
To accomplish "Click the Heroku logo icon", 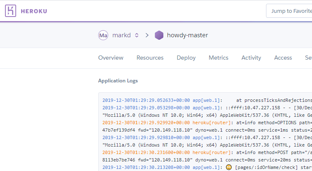I will coord(11,11).
